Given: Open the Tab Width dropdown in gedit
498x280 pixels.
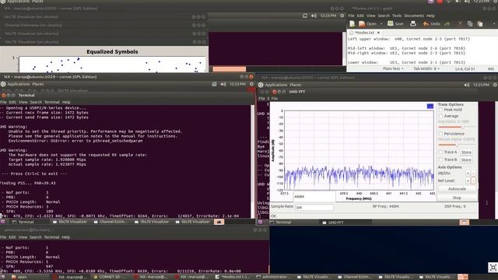Looking at the screenshot, I should 426,68.
